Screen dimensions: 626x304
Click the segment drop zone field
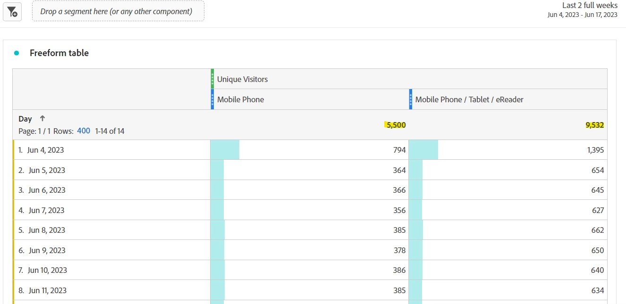(x=118, y=11)
